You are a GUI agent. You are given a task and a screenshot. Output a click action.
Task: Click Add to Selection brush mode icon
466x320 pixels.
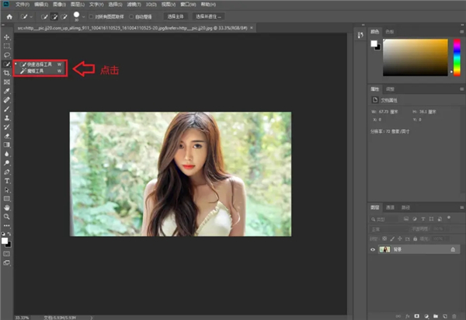click(x=54, y=16)
